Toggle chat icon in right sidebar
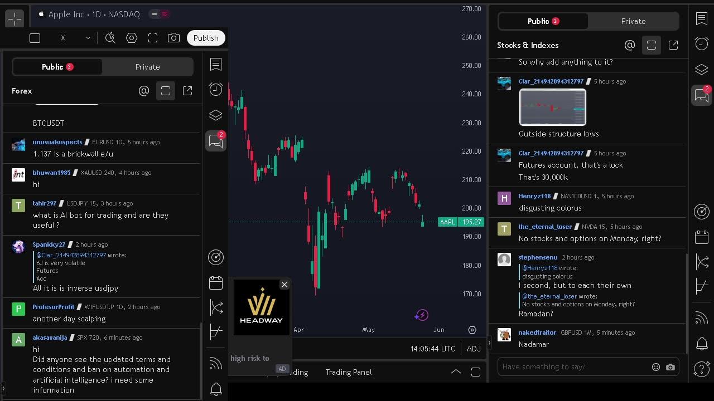The width and height of the screenshot is (714, 401). point(702,95)
